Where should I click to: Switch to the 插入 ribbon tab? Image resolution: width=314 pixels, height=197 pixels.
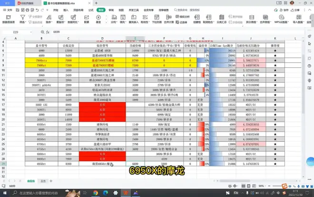click(x=66, y=10)
